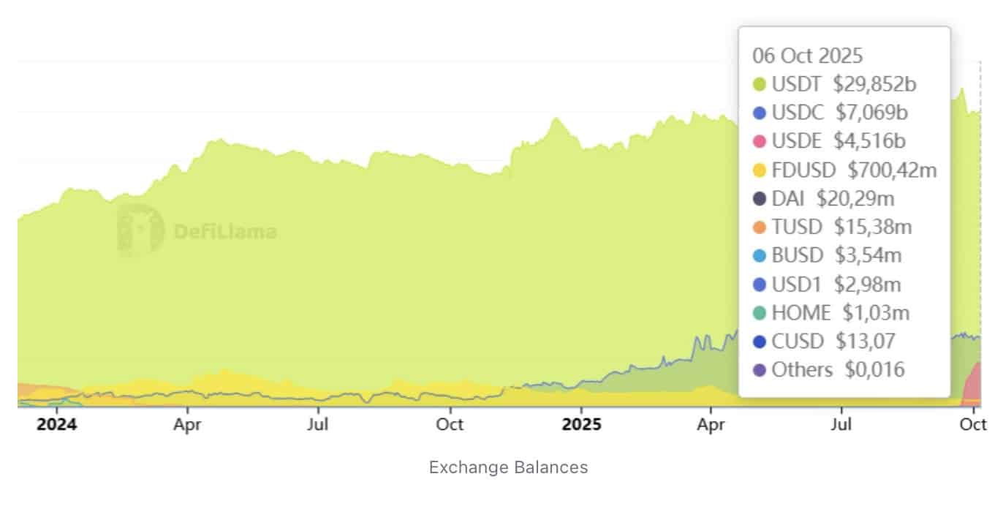
Task: Click the USDT $29,852b value
Action: click(x=874, y=85)
